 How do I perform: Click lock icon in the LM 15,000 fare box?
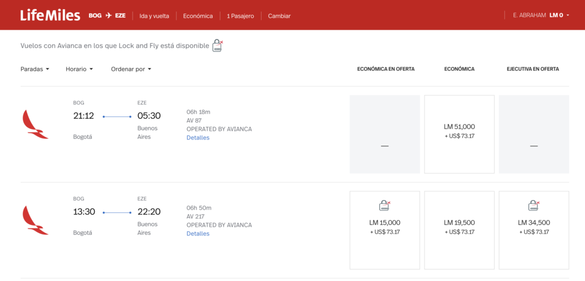[x=384, y=206]
